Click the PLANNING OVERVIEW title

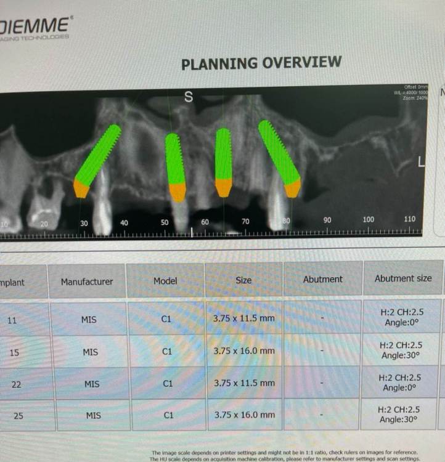pyautogui.click(x=261, y=63)
